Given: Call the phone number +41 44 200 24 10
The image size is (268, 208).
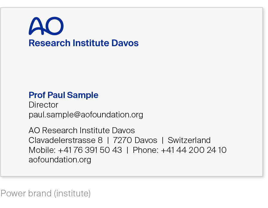Looking at the screenshot, I should click(x=193, y=150).
